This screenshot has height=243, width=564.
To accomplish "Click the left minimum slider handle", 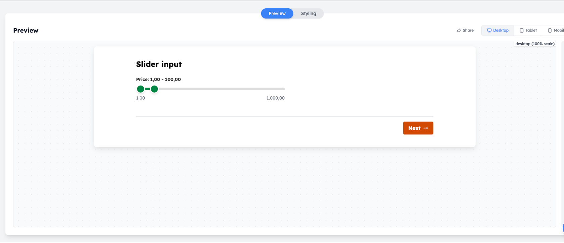I will click(x=141, y=89).
